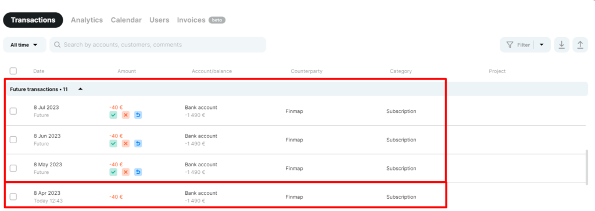Click the blue undo icon for 8 Jun 2023

[x=138, y=144]
